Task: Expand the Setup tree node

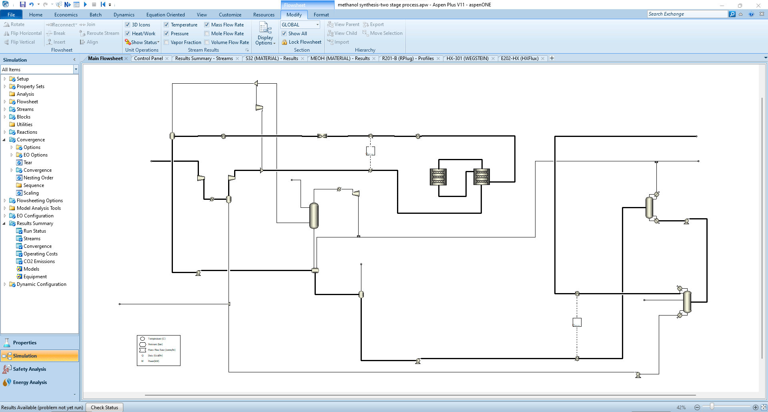Action: [x=5, y=79]
